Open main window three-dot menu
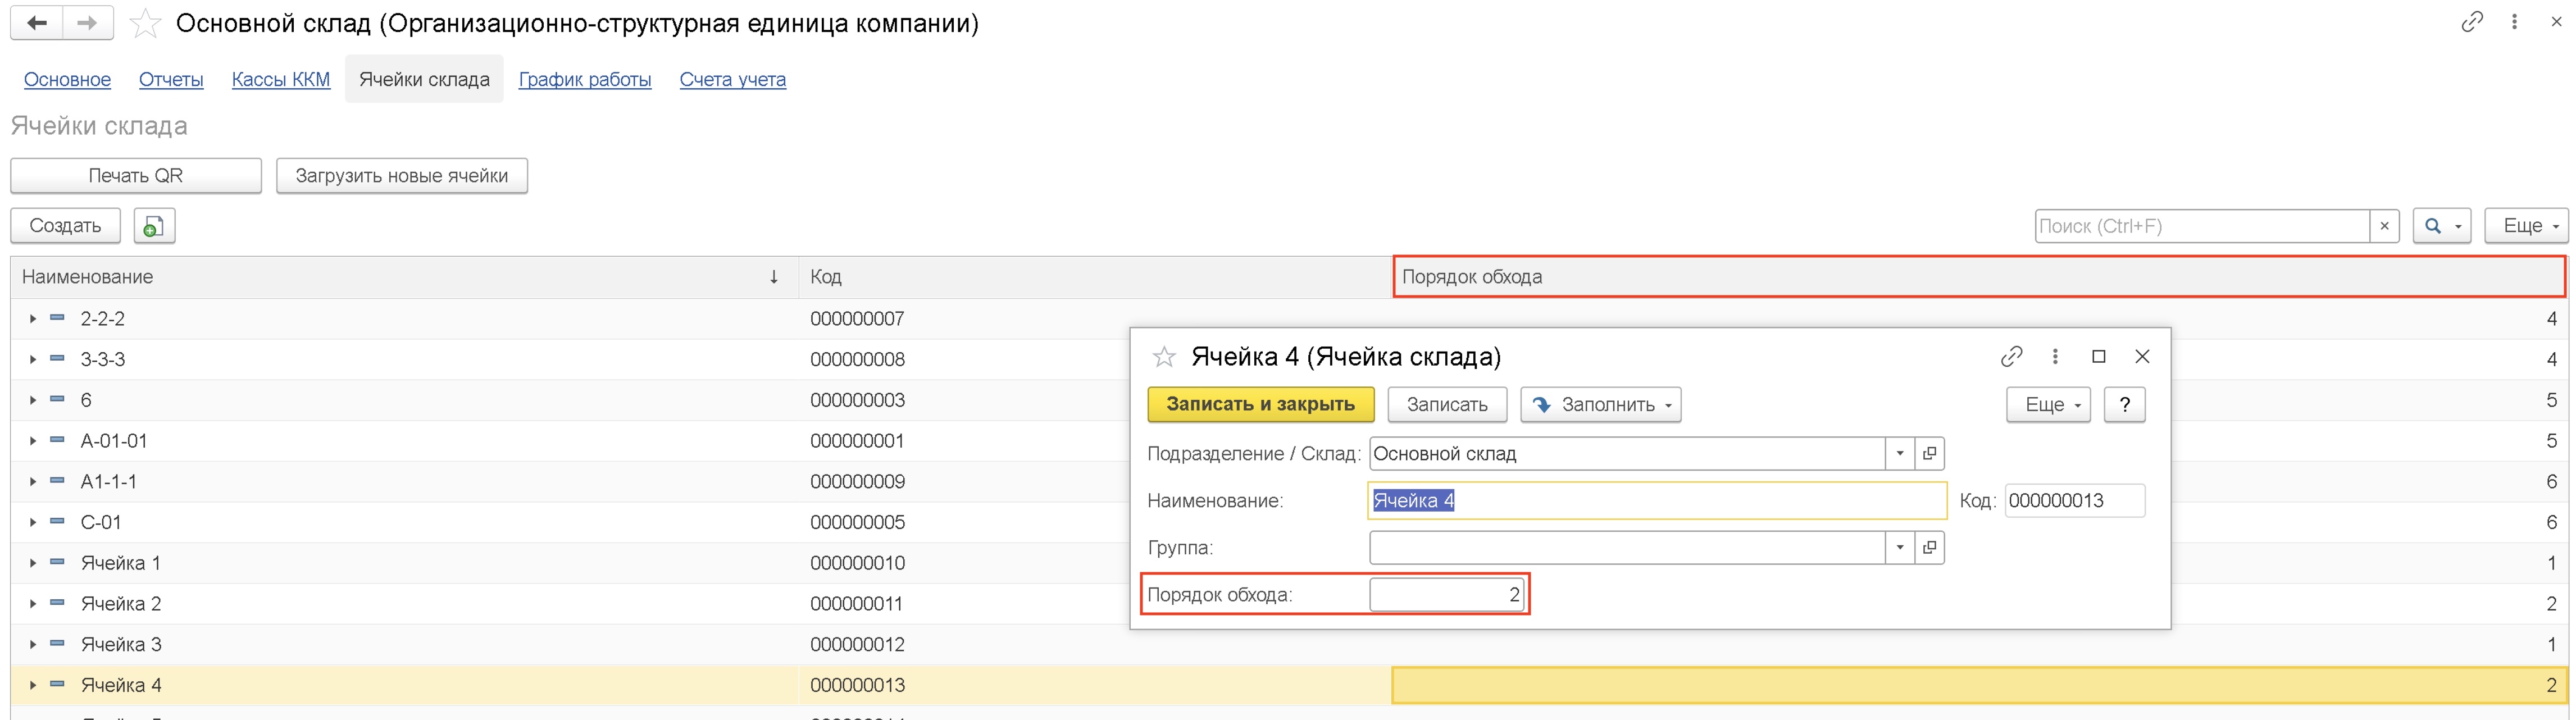The height and width of the screenshot is (720, 2576). pos(2514,22)
